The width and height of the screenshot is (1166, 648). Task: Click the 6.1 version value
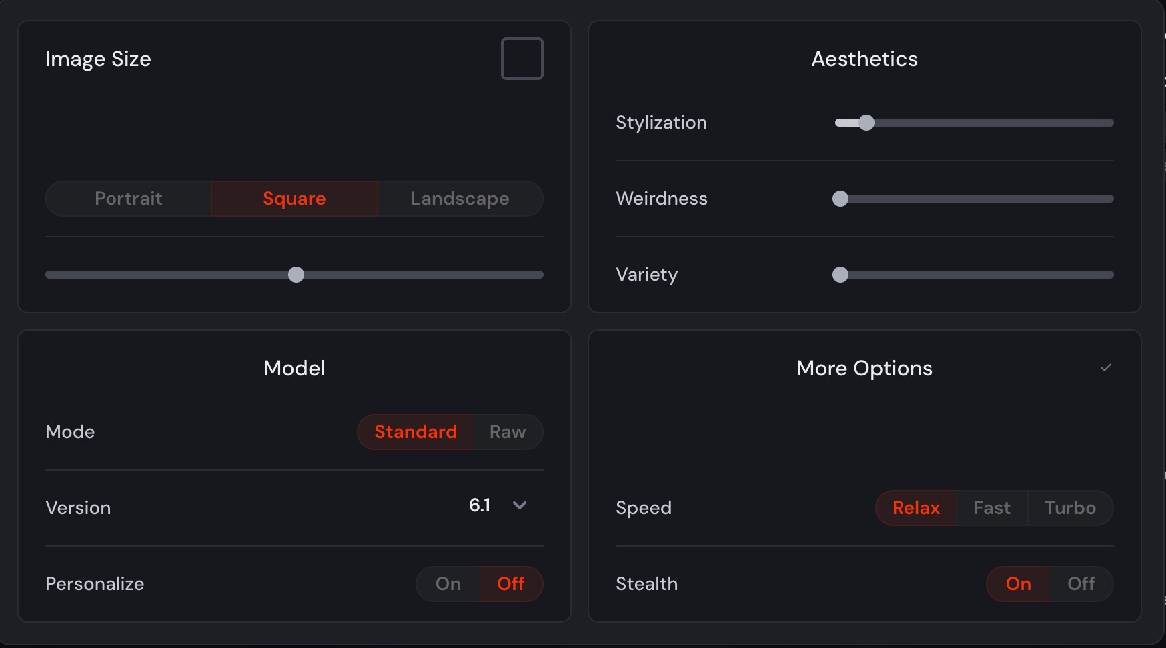click(480, 505)
